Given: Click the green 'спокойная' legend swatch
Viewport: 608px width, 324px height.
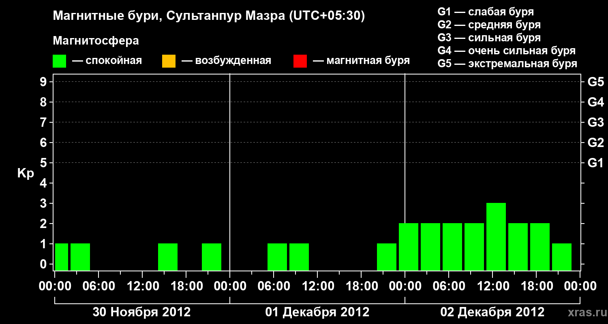Looking at the screenshot, I should pyautogui.click(x=60, y=61).
